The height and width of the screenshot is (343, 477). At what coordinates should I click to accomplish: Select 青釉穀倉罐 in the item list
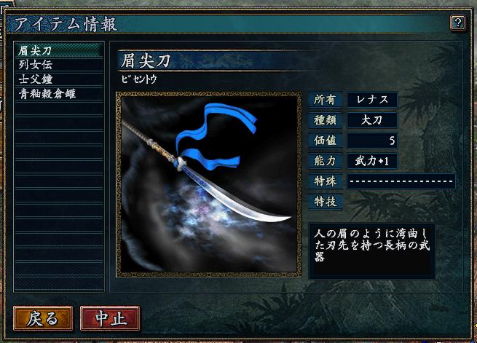click(59, 94)
